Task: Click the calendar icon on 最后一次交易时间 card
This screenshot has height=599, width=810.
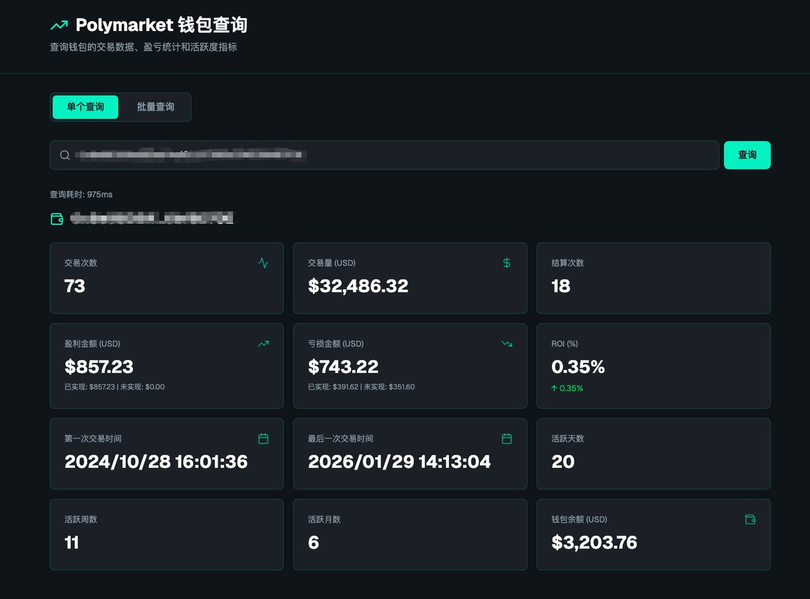Action: tap(507, 439)
